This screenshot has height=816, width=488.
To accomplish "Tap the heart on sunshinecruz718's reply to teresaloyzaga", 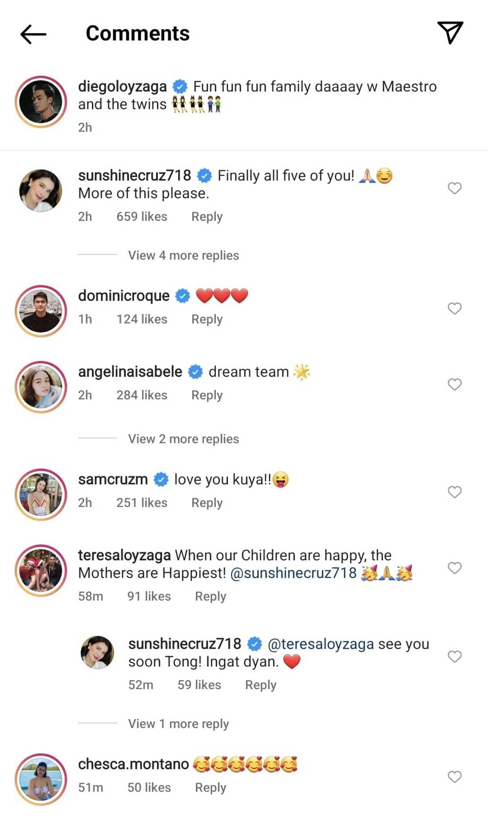I will click(x=454, y=656).
